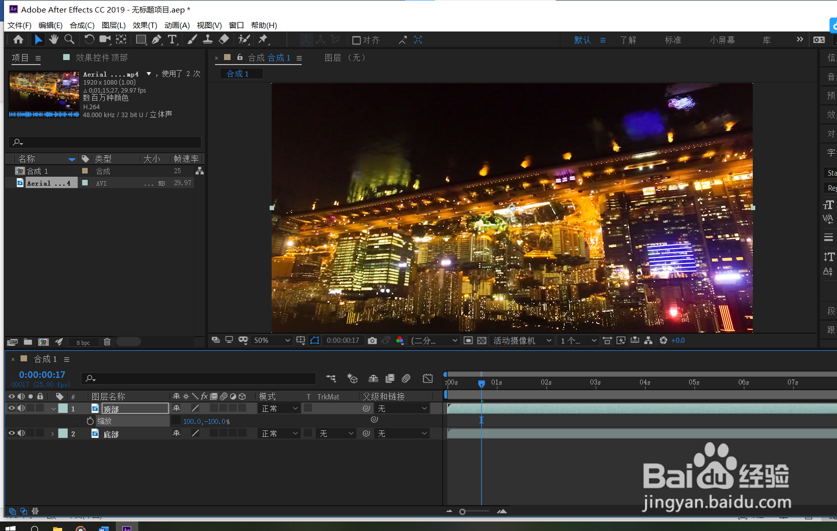837x531 pixels.
Task: Open the 文件(F) menu
Action: 20,25
